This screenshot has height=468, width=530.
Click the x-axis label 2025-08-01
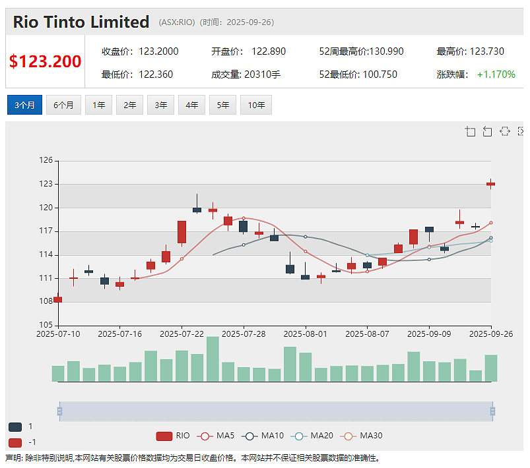[x=305, y=334]
